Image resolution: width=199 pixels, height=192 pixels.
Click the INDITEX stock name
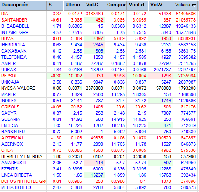[9, 101]
